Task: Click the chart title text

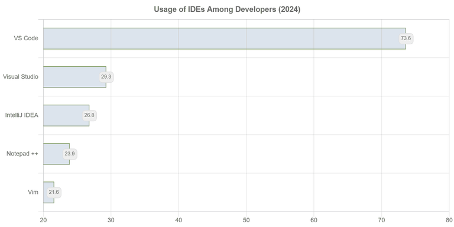Action: pos(227,9)
